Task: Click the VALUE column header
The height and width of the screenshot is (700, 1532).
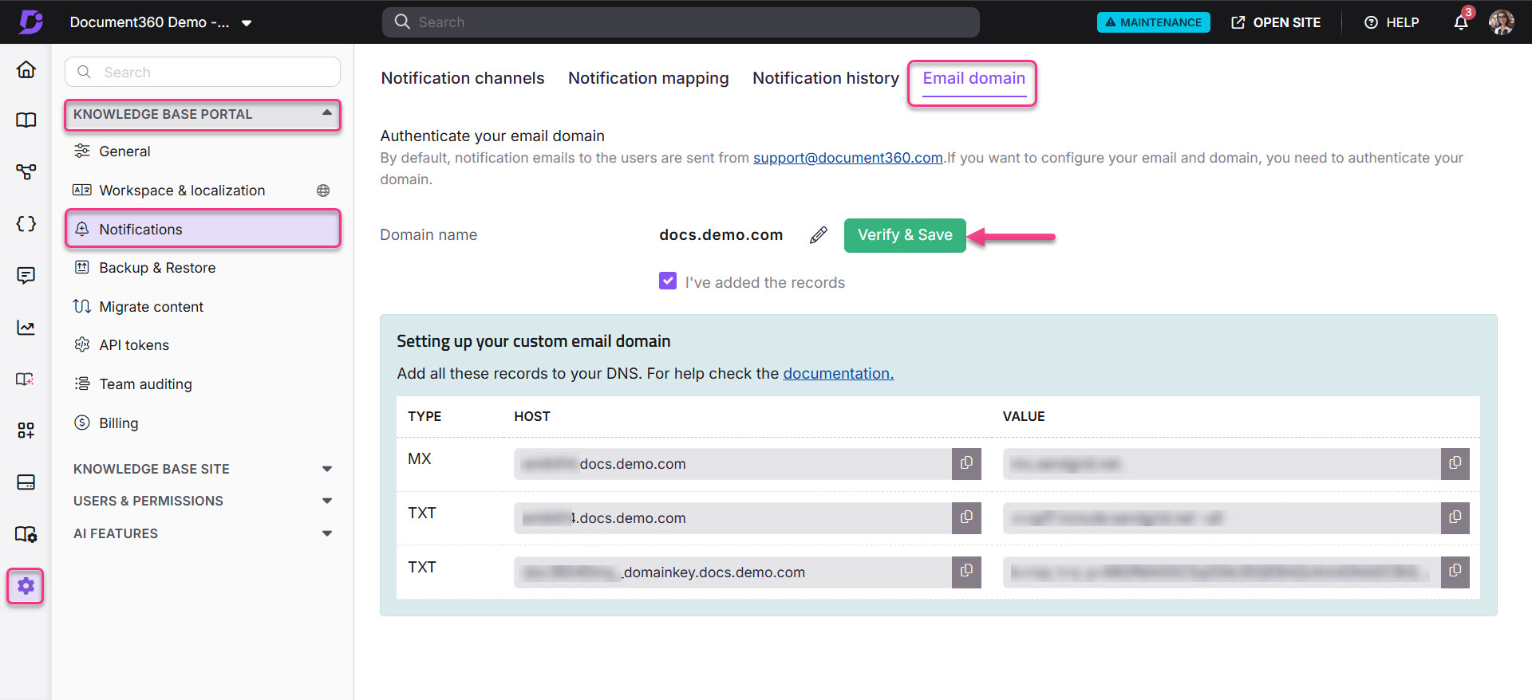Action: 1024,416
